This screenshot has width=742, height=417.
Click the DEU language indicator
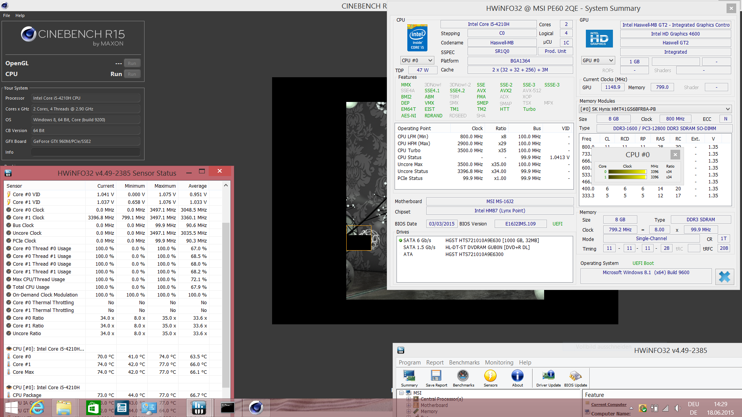(693, 404)
